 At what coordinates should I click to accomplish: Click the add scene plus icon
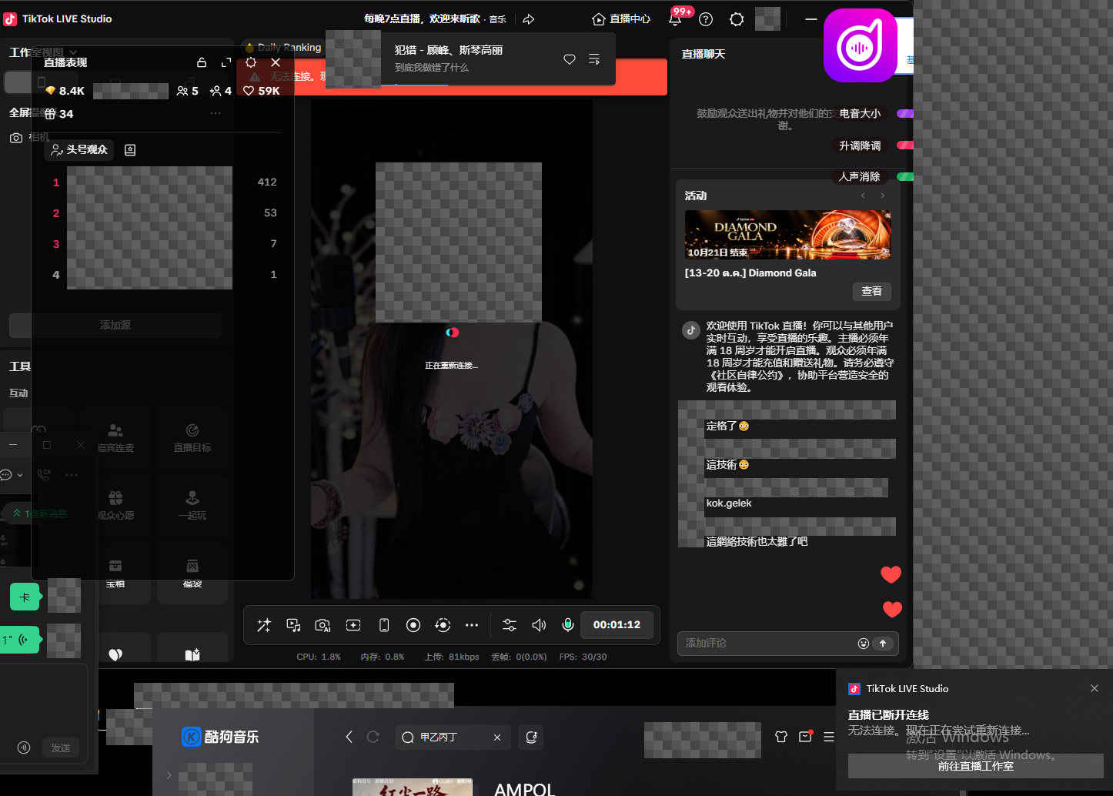(x=353, y=625)
